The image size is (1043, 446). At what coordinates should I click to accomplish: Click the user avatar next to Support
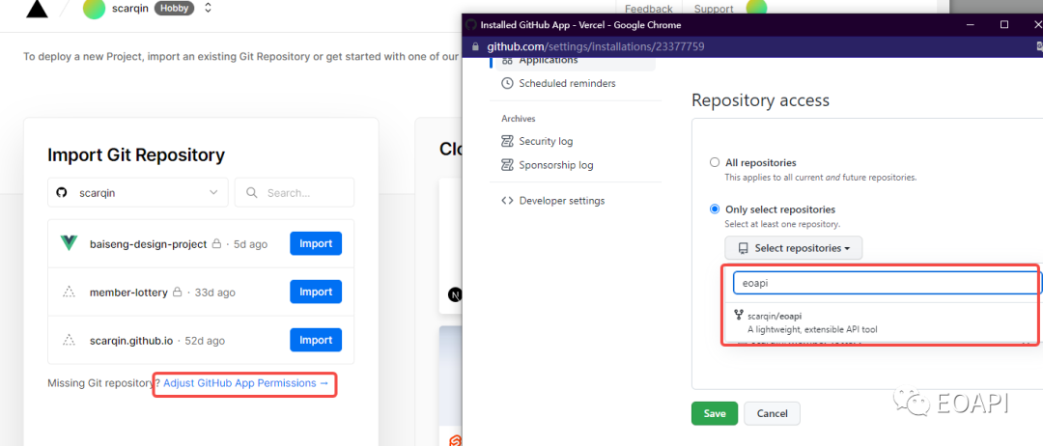tap(756, 8)
